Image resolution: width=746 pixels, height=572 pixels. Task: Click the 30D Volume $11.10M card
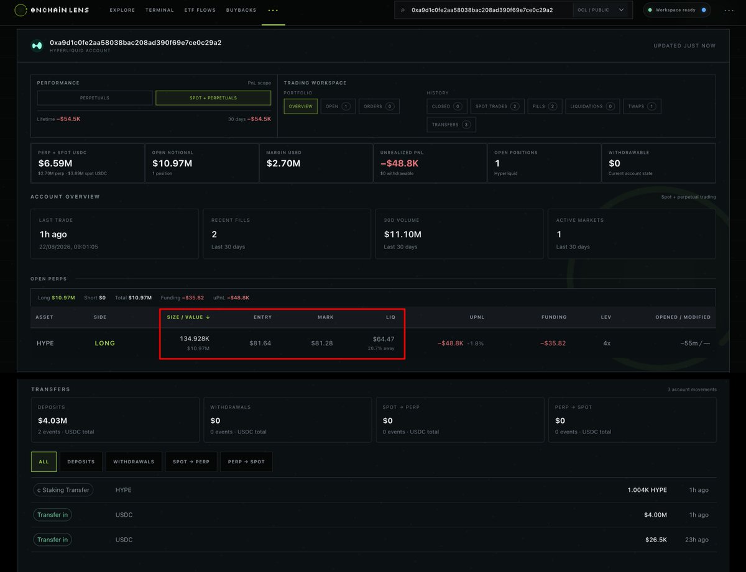tap(459, 234)
